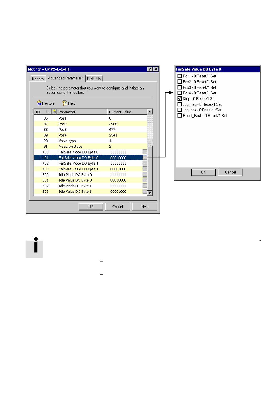Enable the Reset_Fault checkbox
The height and width of the screenshot is (394, 272).
tap(180, 116)
